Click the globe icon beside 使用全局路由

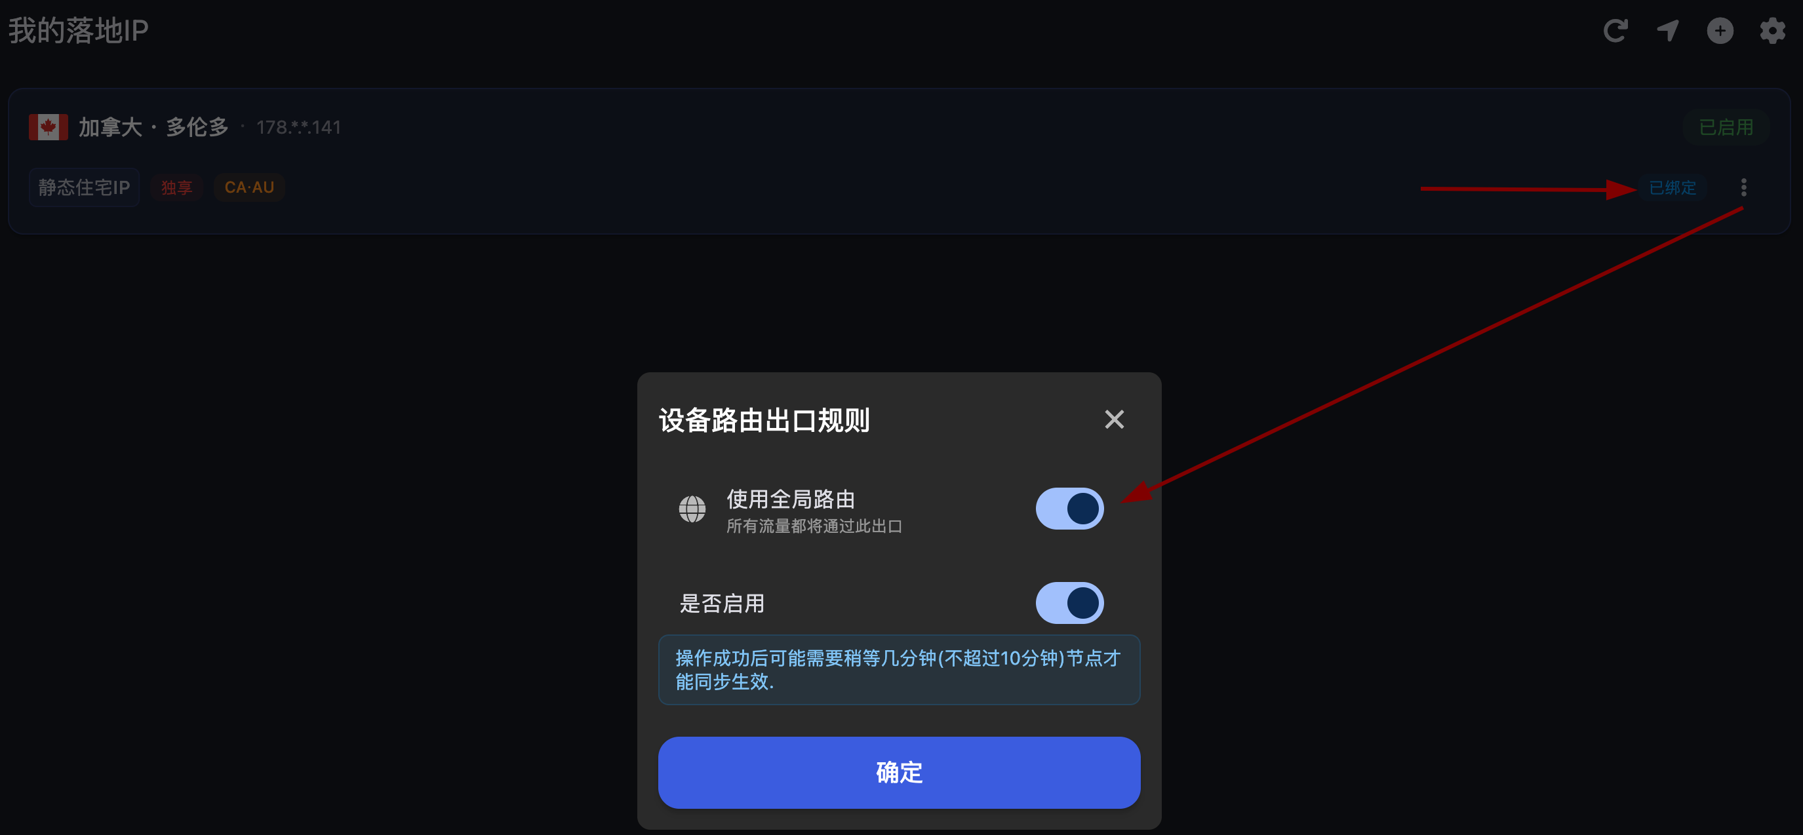click(692, 509)
